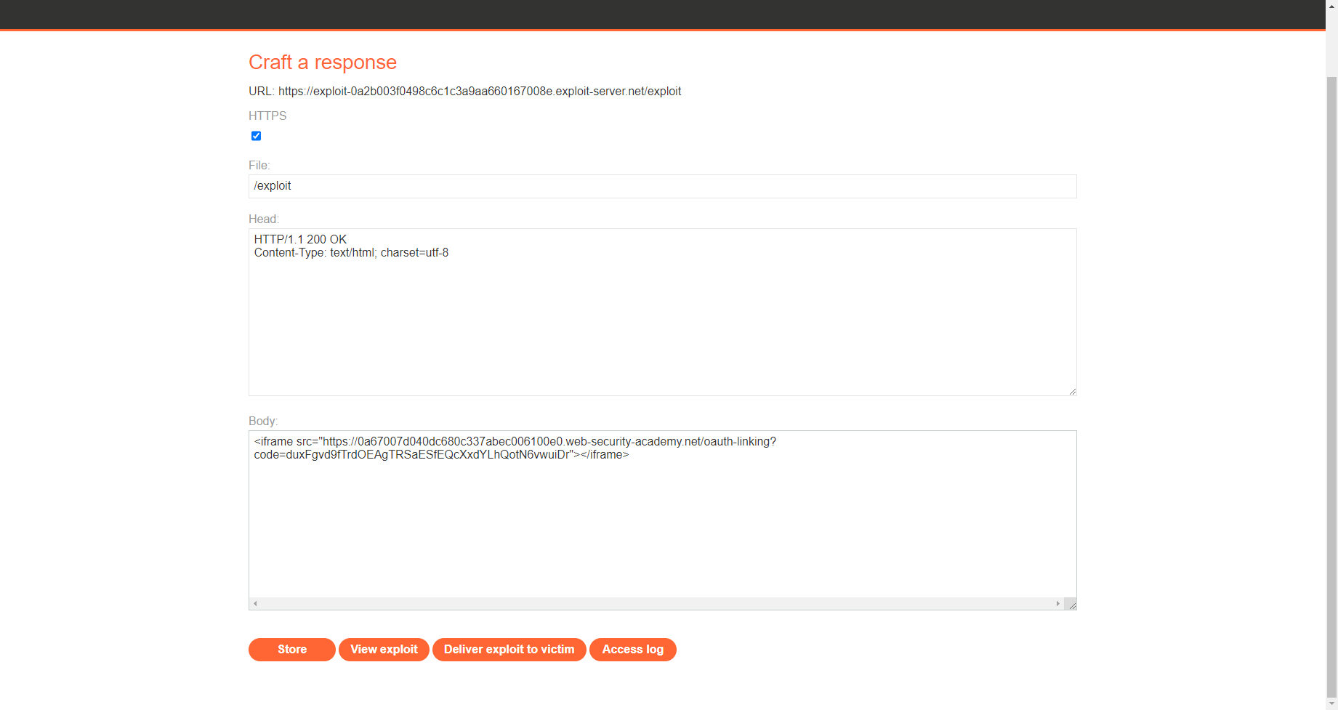Image resolution: width=1338 pixels, height=710 pixels.
Task: Click the right arrow of Body horizontal scrollbar
Action: (1058, 603)
